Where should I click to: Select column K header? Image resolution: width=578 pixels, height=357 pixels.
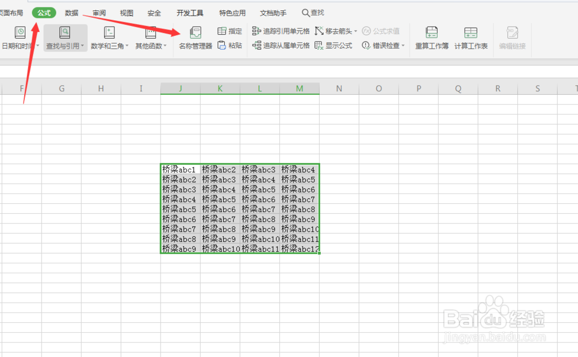(x=220, y=88)
